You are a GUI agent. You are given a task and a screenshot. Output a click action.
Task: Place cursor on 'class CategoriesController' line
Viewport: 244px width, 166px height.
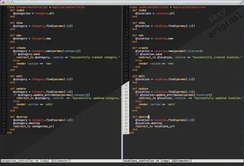tap(46, 7)
